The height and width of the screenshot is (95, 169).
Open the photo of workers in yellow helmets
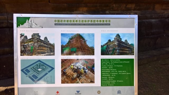tap(78, 71)
